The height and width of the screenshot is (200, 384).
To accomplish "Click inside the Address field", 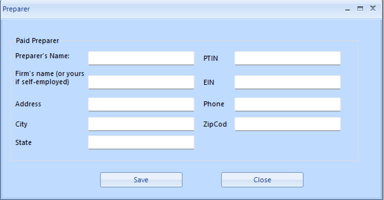I will tap(141, 104).
